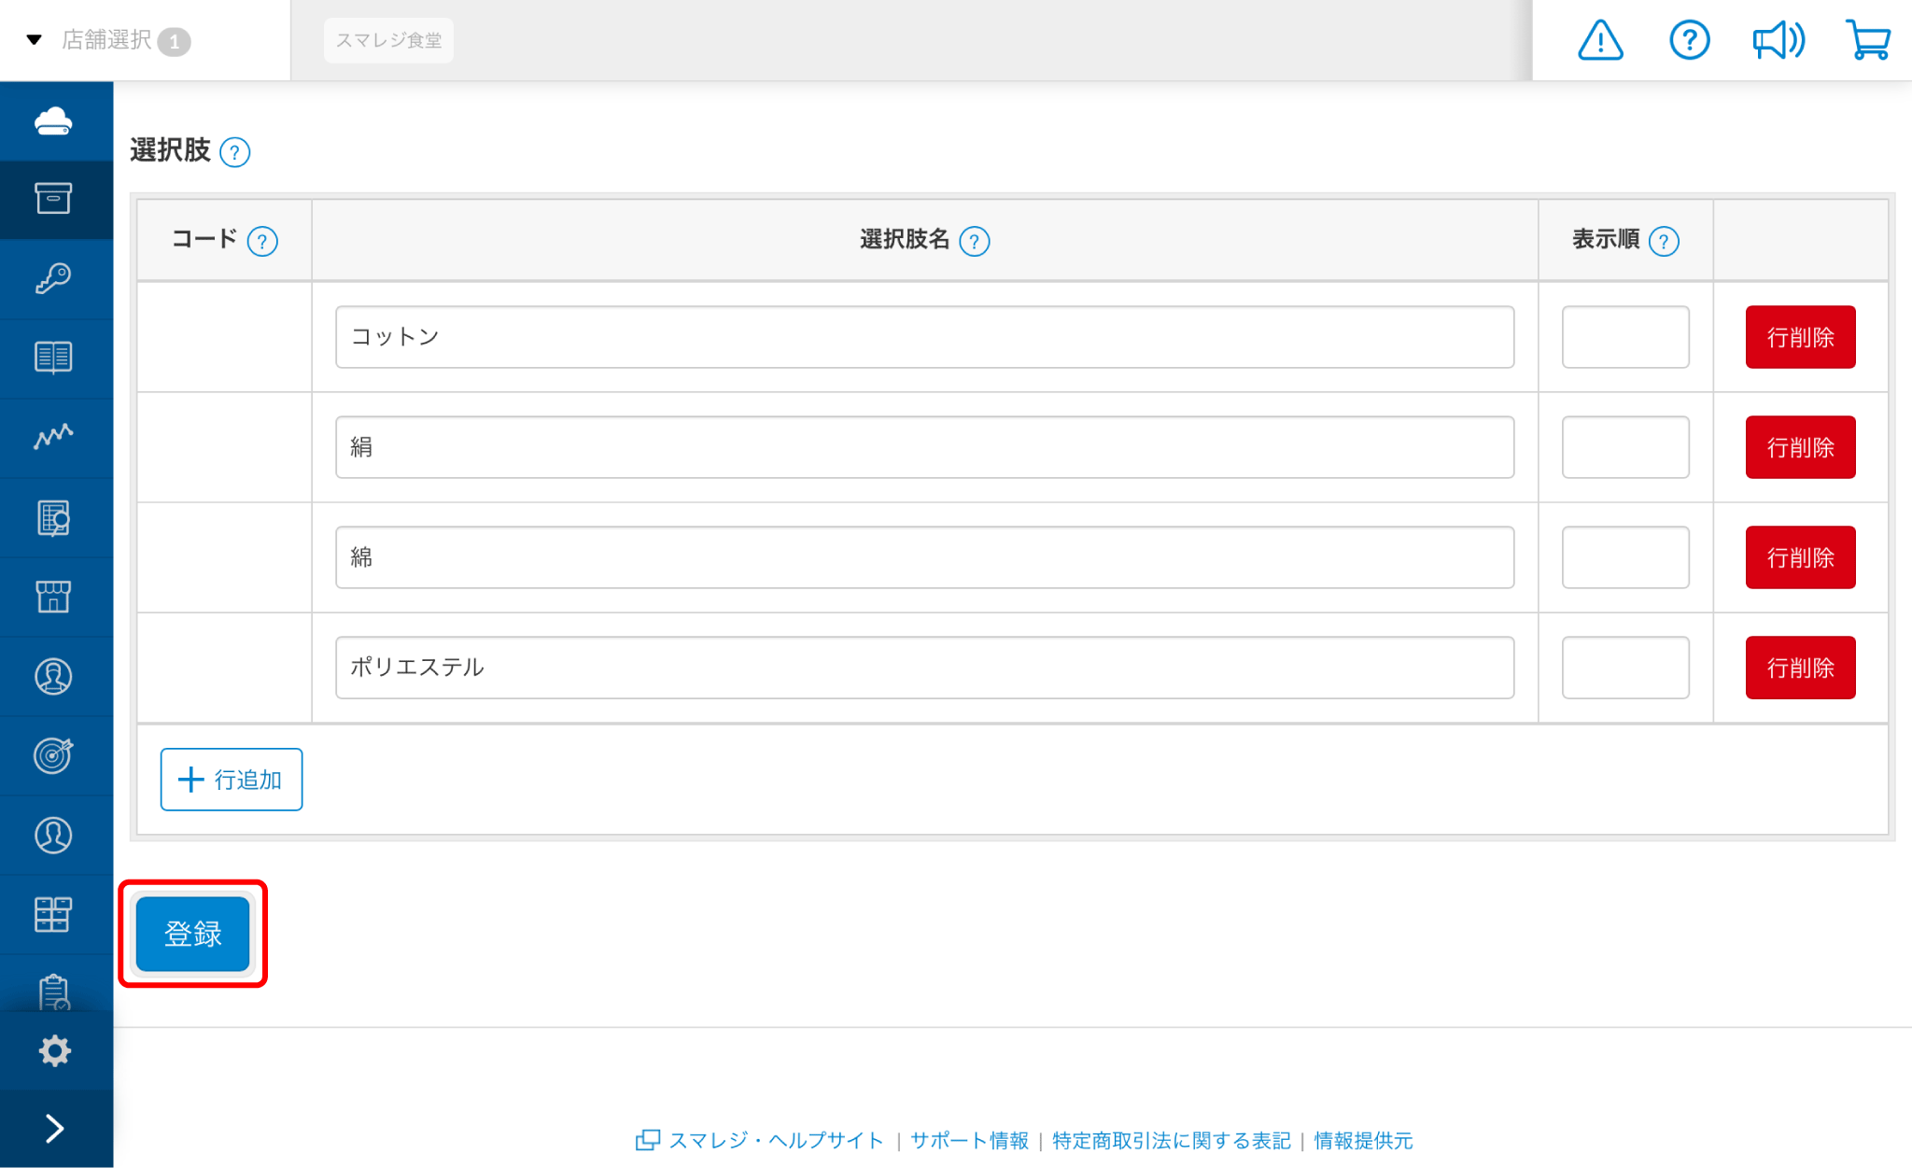1912x1168 pixels.
Task: Add a new row with 行追加
Action: tap(231, 780)
